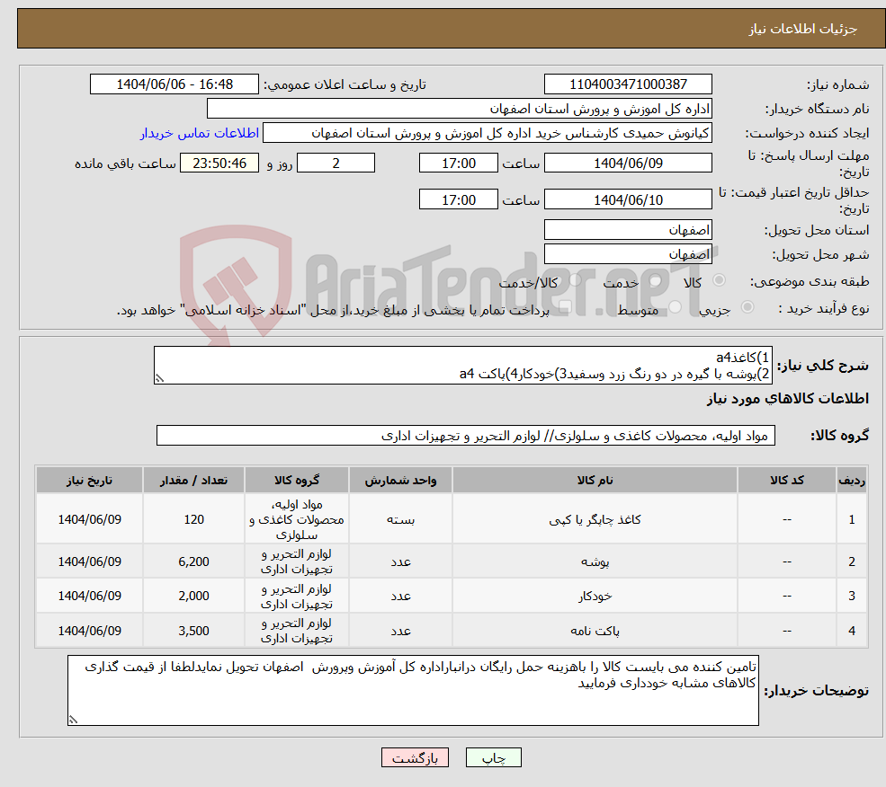Viewport: 886px width, 787px height.
Task: Click the چاپ button
Action: (493, 757)
